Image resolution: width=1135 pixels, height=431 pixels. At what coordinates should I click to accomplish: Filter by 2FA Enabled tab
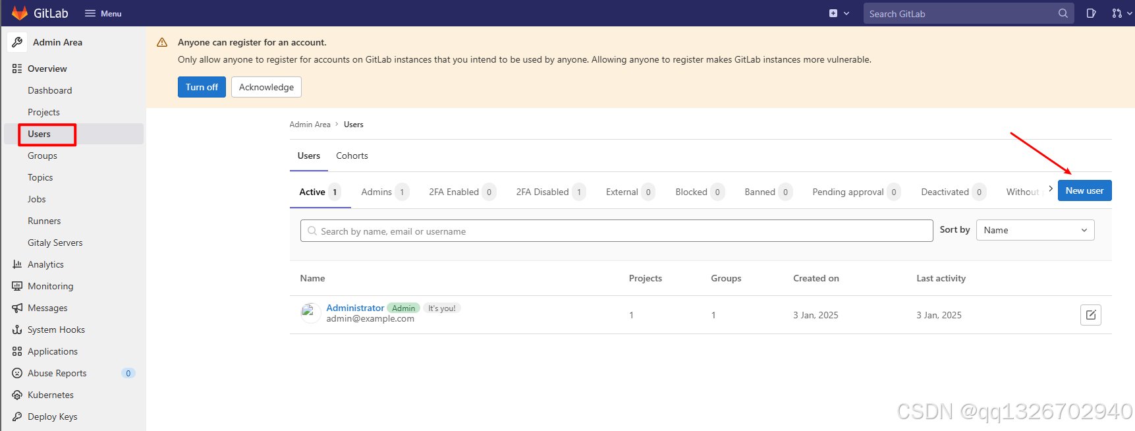click(x=462, y=192)
